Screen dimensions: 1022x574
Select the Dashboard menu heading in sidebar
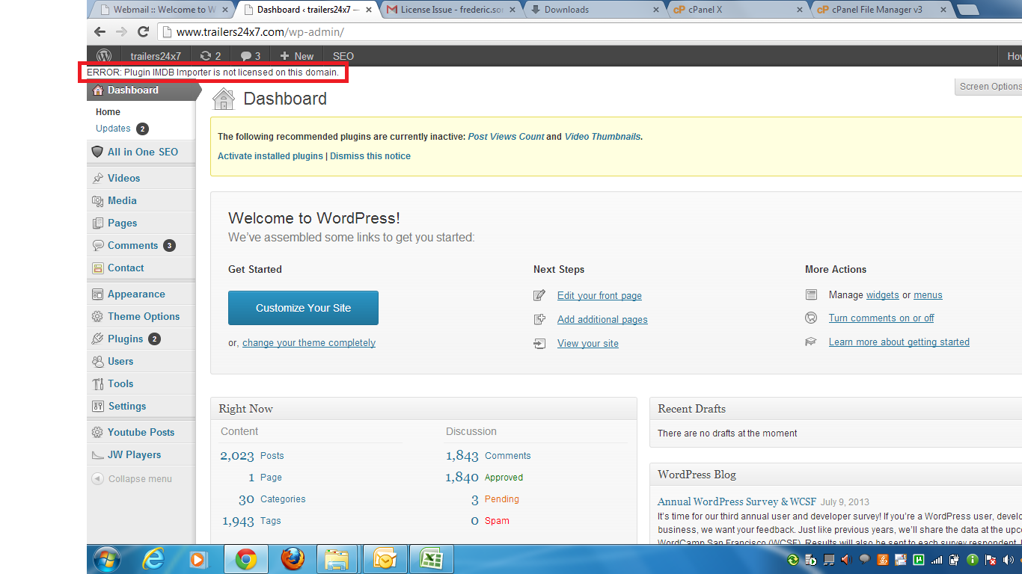coord(141,90)
